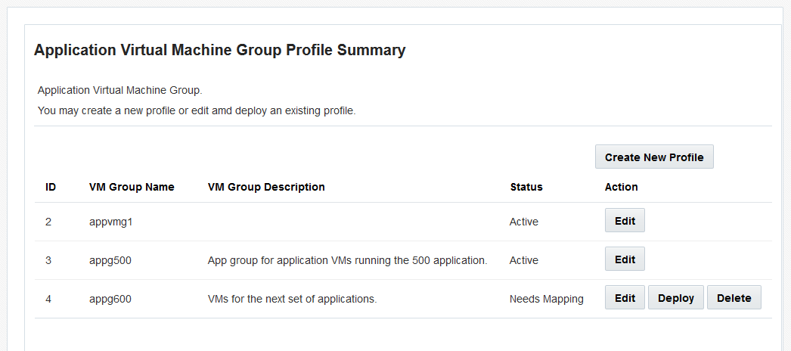Viewport: 791px width, 351px height.
Task: Click the Needs Mapping status text
Action: 547,299
